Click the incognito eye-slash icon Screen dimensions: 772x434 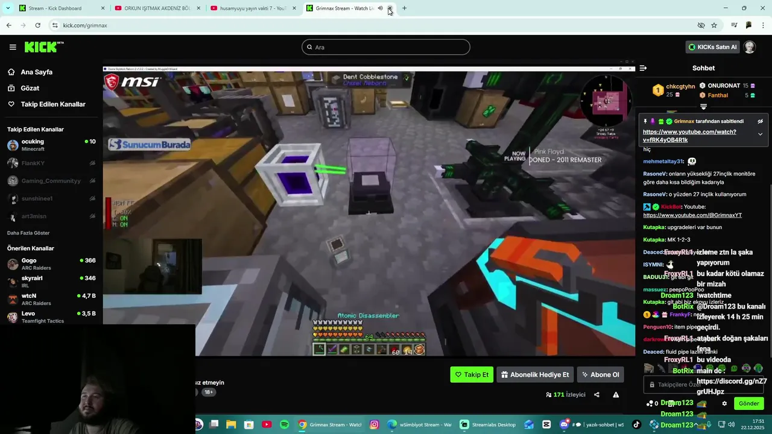click(x=701, y=25)
